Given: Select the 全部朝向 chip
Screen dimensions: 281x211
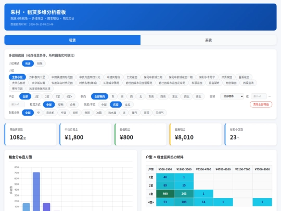Looking at the screenshot, I should pyautogui.click(x=99, y=96).
